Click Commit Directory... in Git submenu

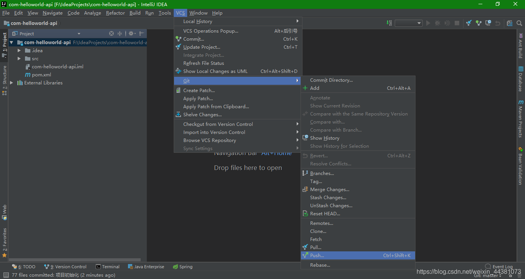[x=358, y=80]
